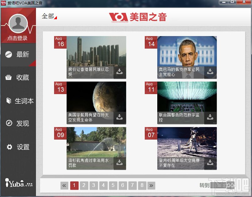Image resolution: width=252 pixels, height=197 pixels.
Task: Select the 设置 sidebar menu label
Action: click(23, 147)
